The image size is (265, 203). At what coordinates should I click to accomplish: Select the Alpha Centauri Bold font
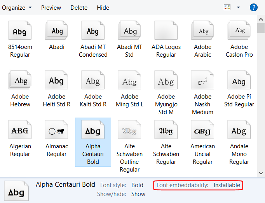(x=93, y=131)
